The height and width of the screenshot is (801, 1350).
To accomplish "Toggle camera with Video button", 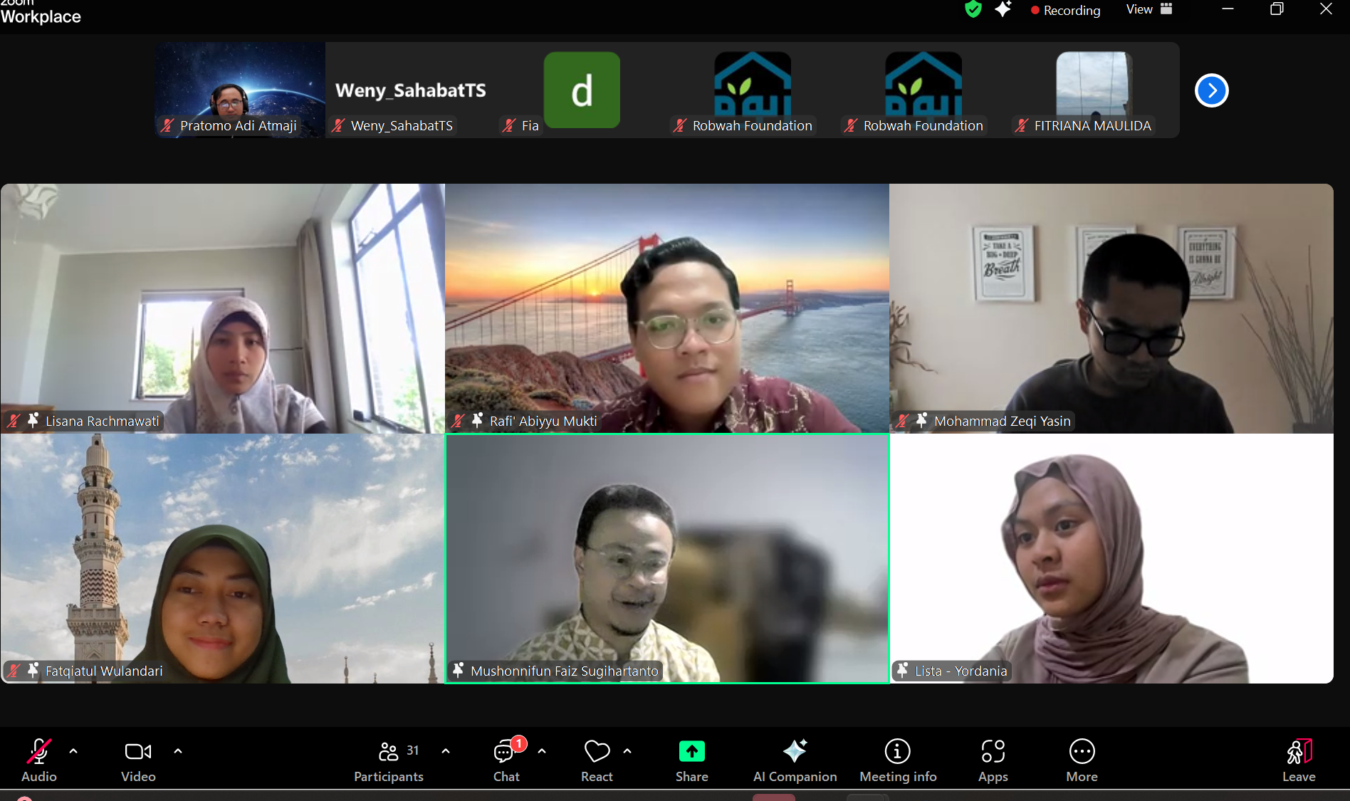I will coord(138,759).
